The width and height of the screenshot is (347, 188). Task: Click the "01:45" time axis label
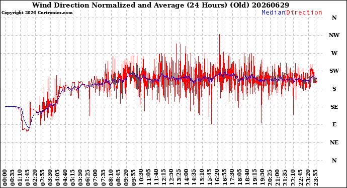click(28, 177)
